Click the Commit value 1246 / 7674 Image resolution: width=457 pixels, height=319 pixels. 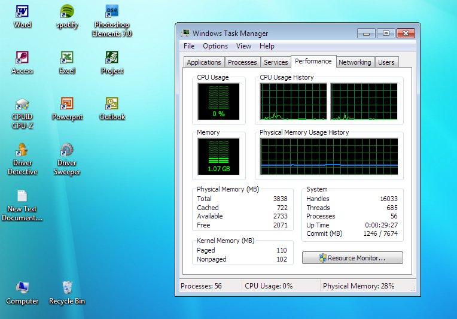pyautogui.click(x=380, y=233)
